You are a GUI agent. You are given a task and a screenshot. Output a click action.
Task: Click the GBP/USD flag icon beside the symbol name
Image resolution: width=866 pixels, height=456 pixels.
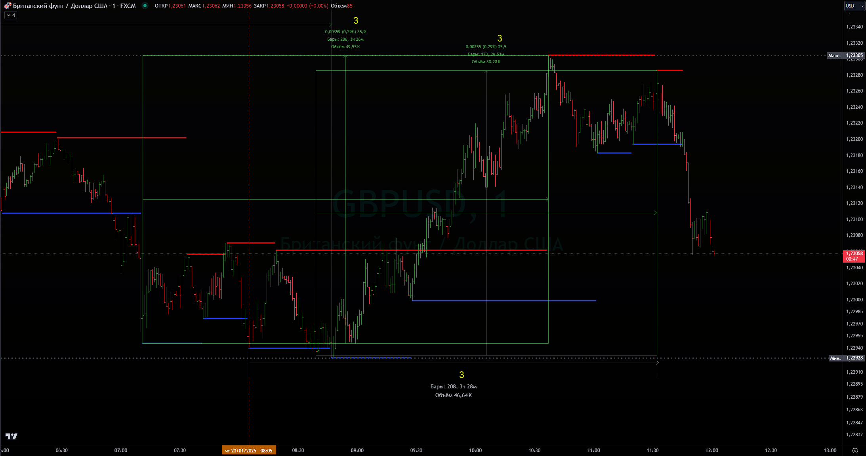point(8,6)
